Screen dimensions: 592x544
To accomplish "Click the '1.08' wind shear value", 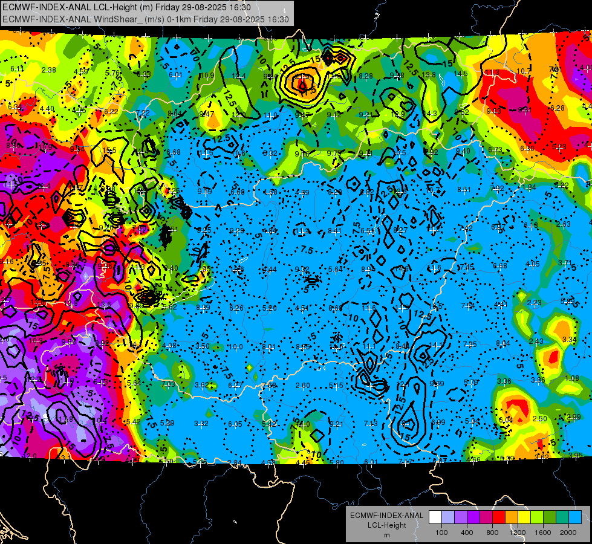I will (x=572, y=378).
